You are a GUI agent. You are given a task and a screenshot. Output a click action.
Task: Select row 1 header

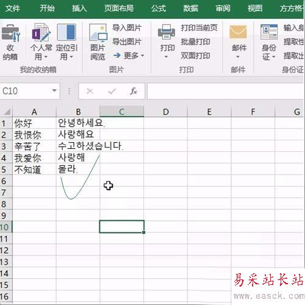[6, 123]
